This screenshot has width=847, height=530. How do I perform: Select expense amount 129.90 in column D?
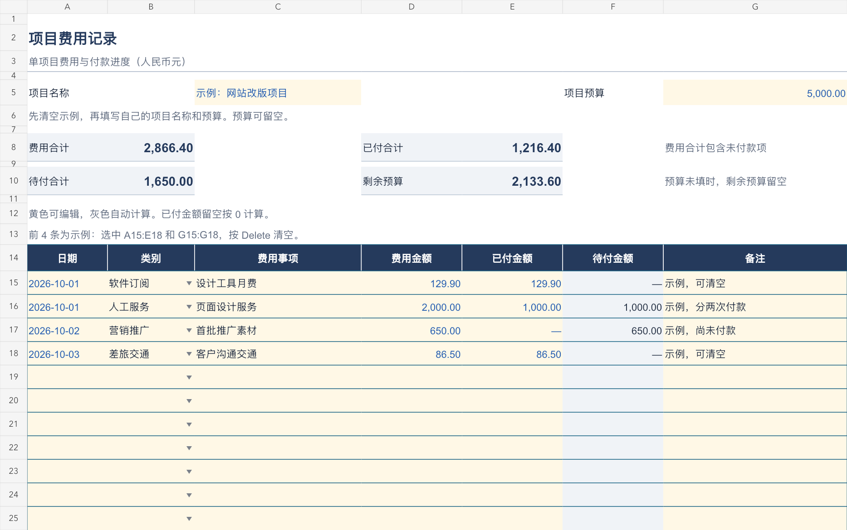[x=411, y=284]
